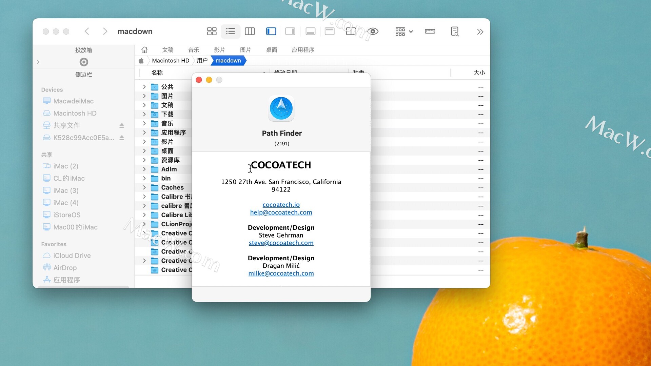Click the Apple icon in path bar
The image size is (651, 366).
(141, 61)
